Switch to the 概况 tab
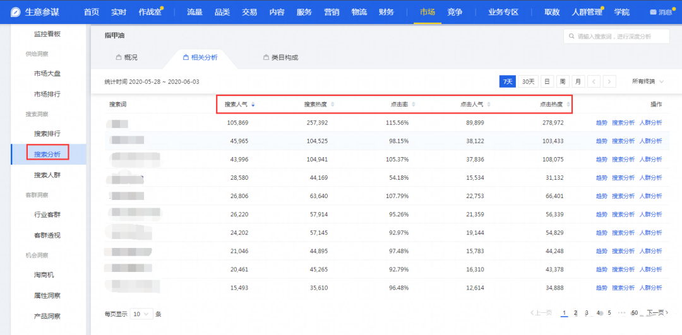This screenshot has width=682, height=335. [x=126, y=57]
